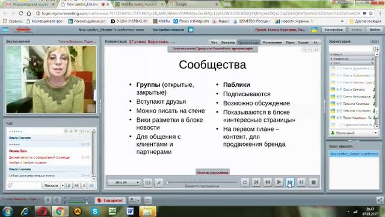The image size is (385, 217).
Task: Open 'Настройки кімнати' room settings
Action: point(168,30)
